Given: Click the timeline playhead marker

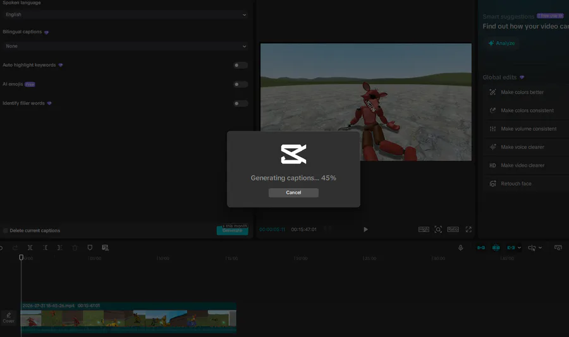Looking at the screenshot, I should click(21, 257).
